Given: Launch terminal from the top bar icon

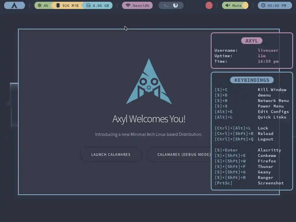Looking at the screenshot, I should [166, 5].
